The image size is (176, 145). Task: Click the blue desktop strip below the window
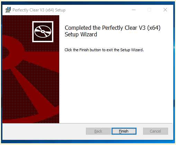coord(88,142)
